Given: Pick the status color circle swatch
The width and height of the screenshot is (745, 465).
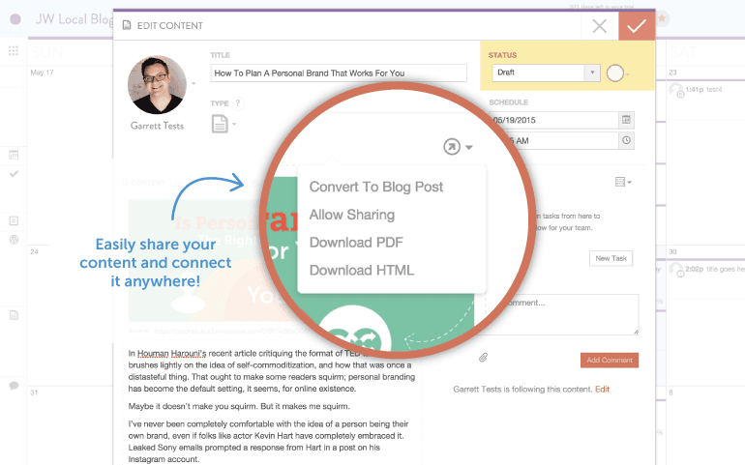Looking at the screenshot, I should pyautogui.click(x=614, y=73).
